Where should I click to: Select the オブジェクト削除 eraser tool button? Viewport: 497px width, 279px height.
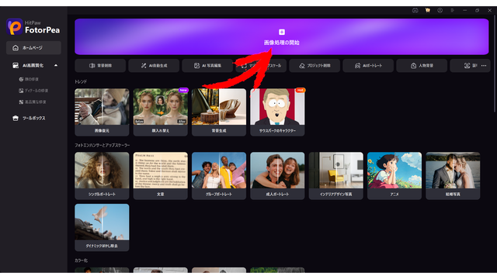[x=315, y=65]
